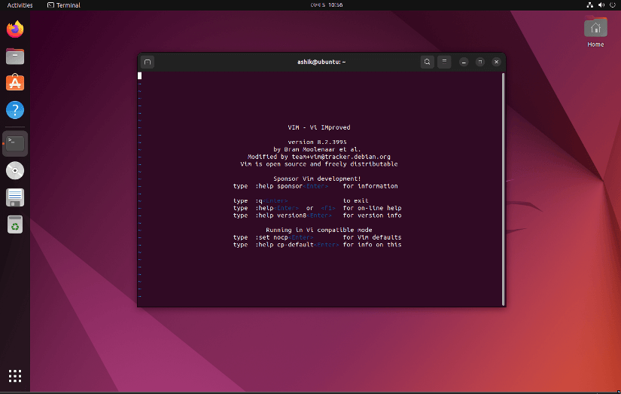Click the 'version 8.2.3995' line

pyautogui.click(x=317, y=142)
